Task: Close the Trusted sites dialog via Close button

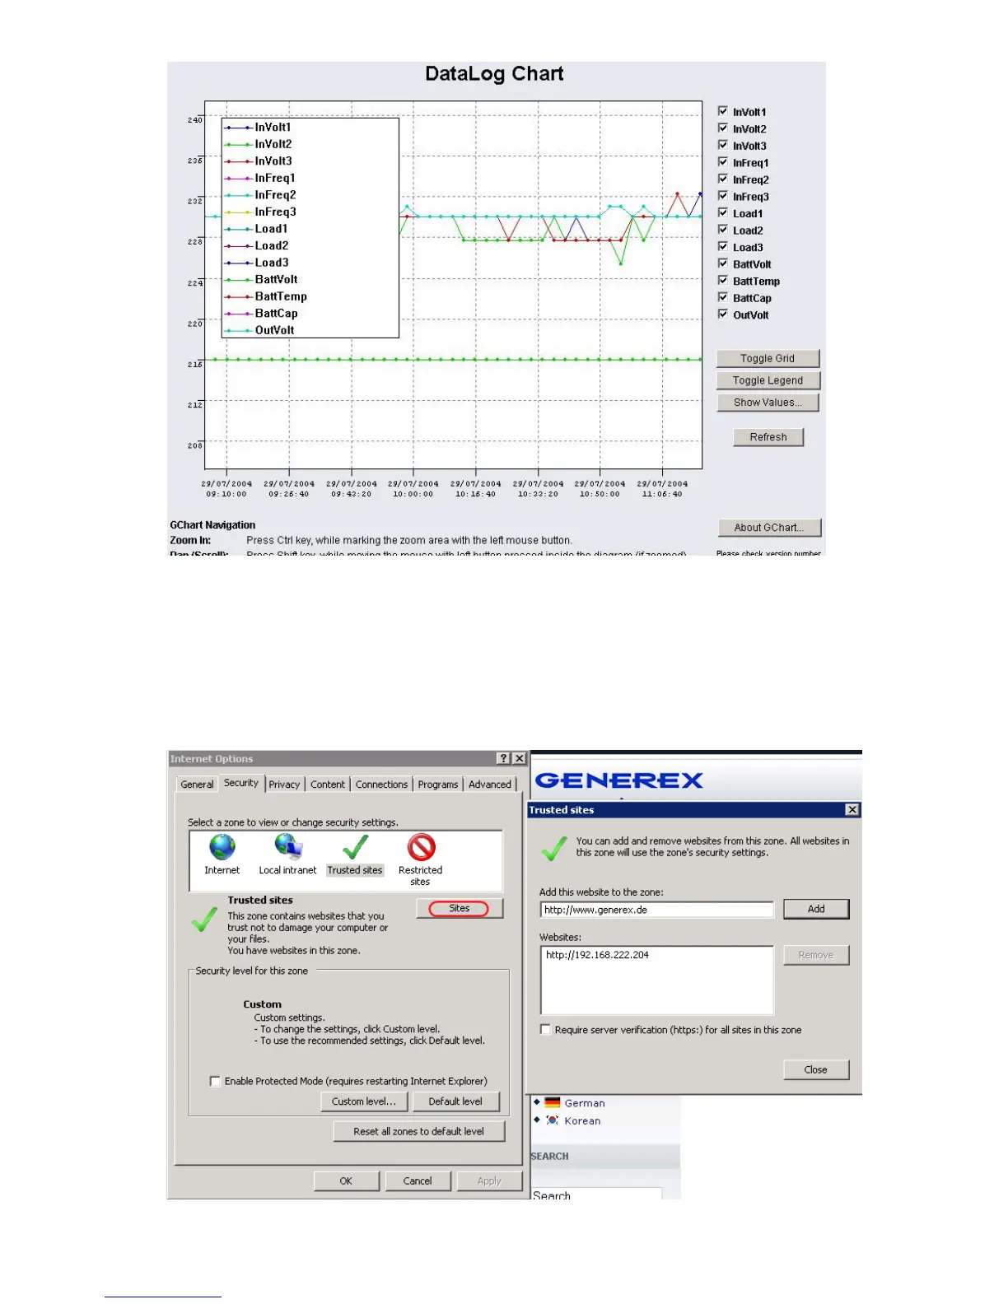Action: [x=816, y=1069]
